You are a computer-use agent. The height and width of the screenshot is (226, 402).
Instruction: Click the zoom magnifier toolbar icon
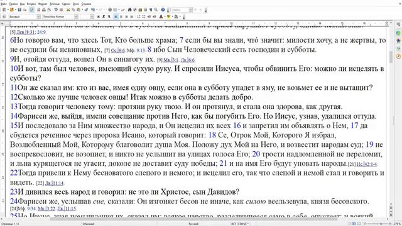156,10
